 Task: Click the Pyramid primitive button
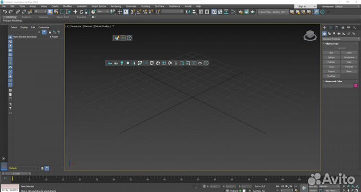click(x=349, y=67)
